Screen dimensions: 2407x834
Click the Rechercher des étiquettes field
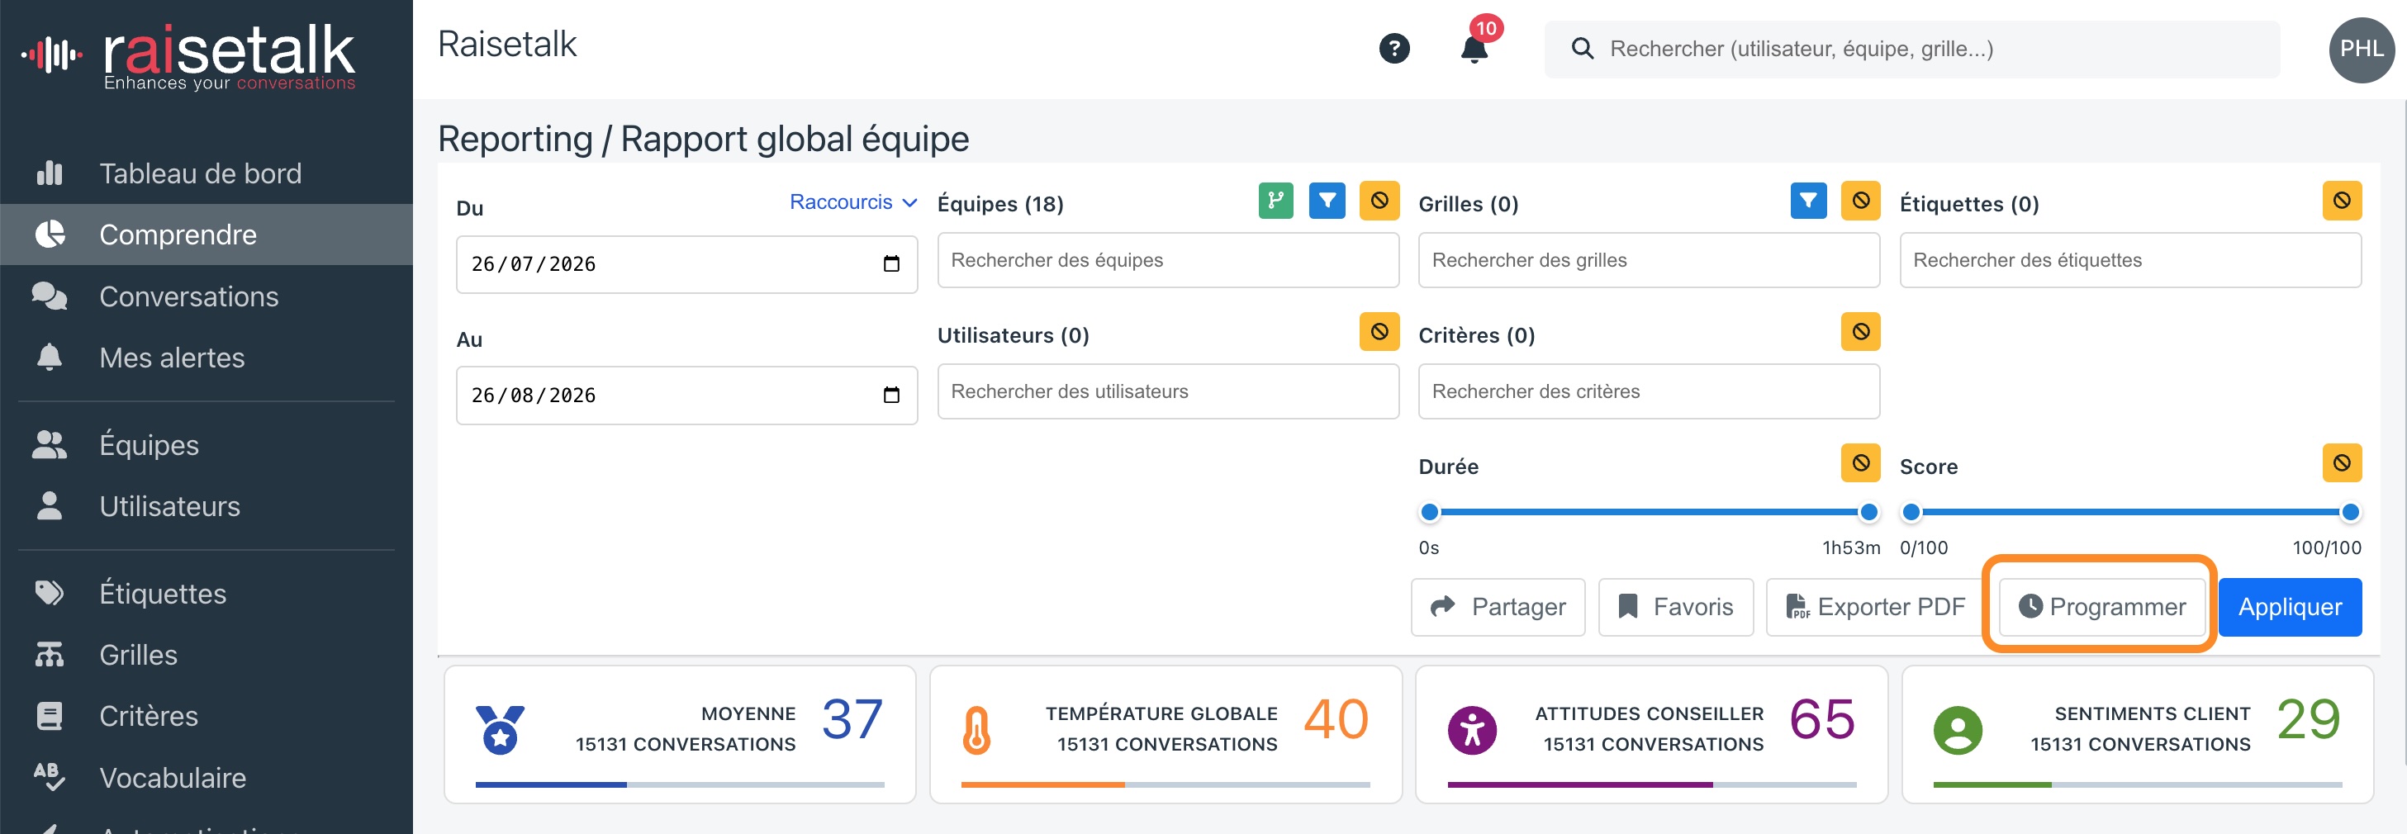pyautogui.click(x=2129, y=261)
